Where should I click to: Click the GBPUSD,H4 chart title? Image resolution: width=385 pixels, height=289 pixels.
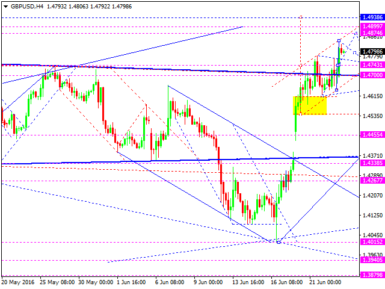pos(27,7)
